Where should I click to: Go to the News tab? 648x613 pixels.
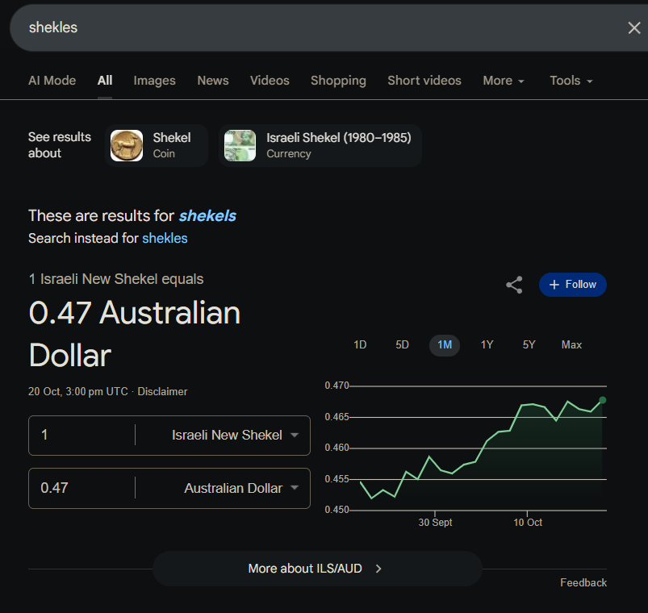point(213,80)
